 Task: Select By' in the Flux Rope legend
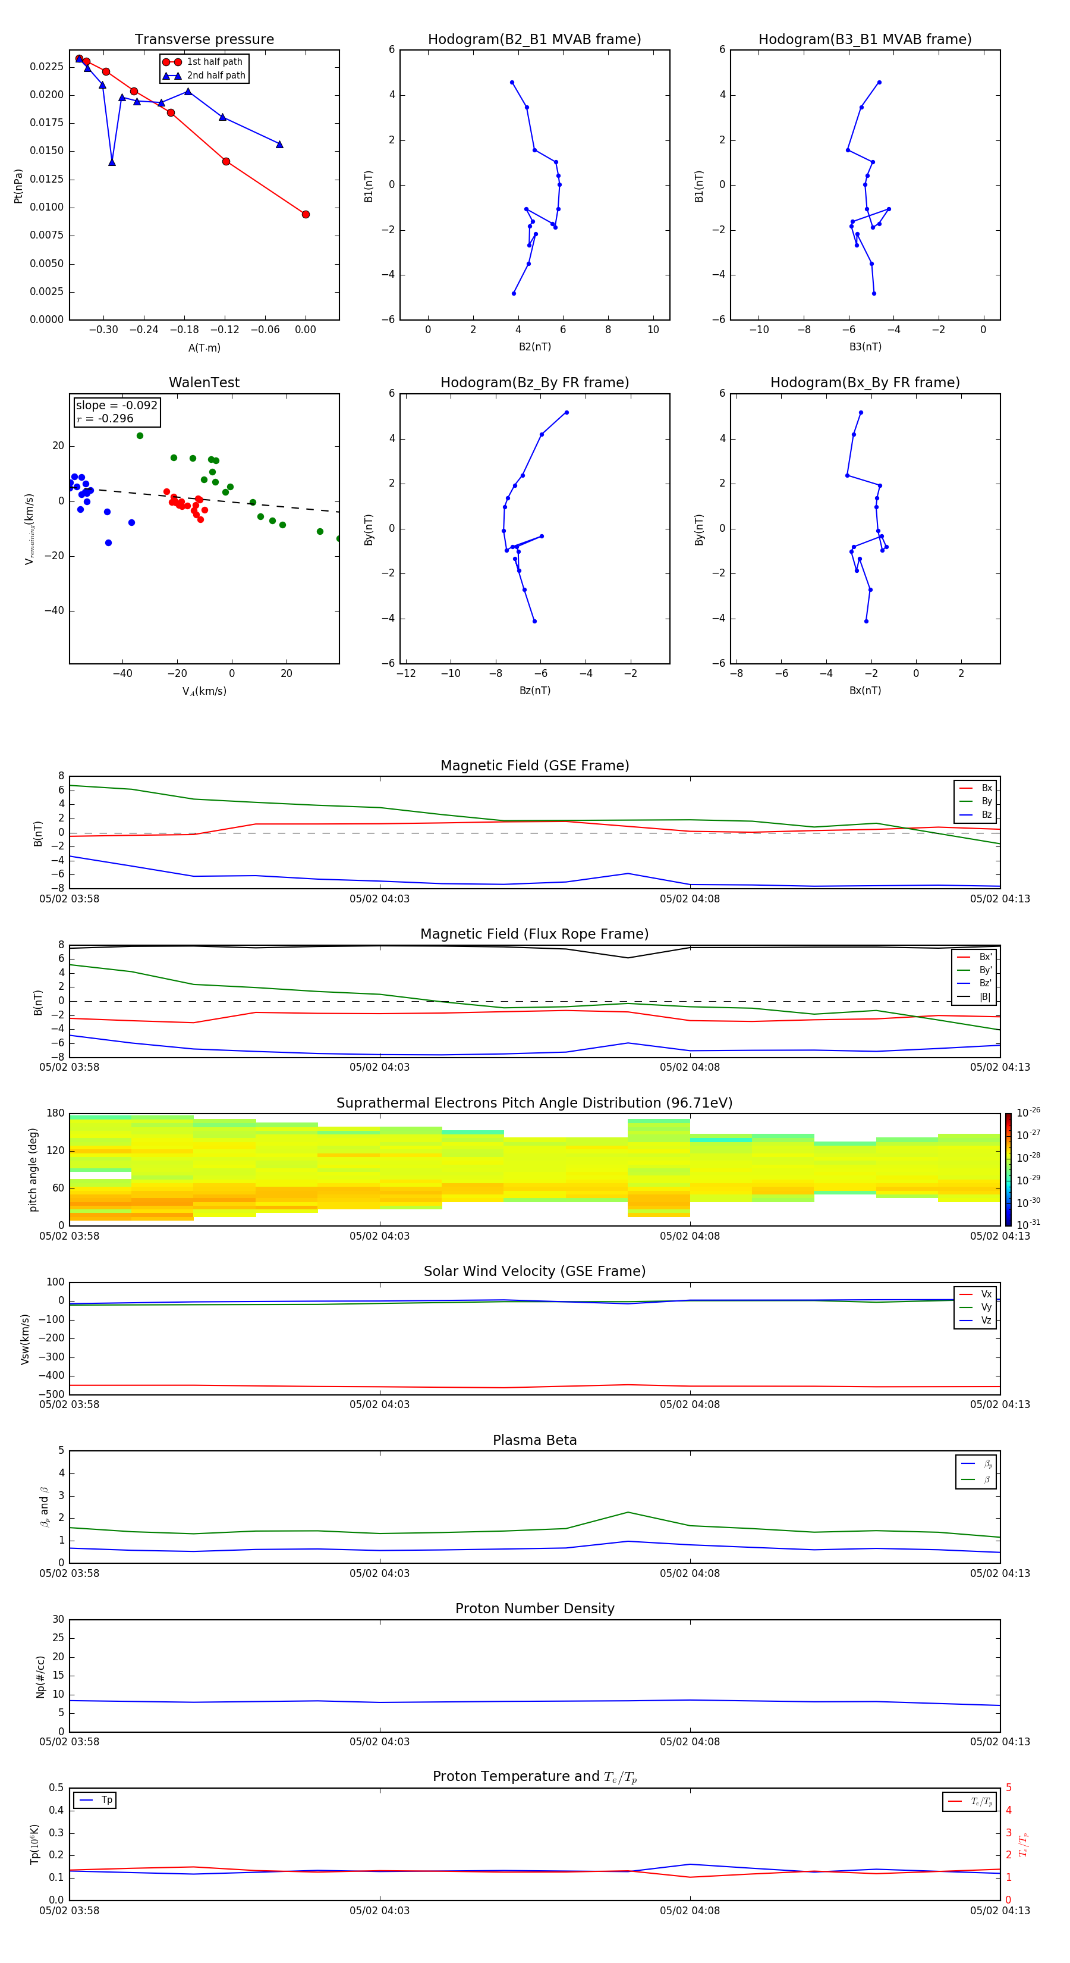(x=975, y=970)
